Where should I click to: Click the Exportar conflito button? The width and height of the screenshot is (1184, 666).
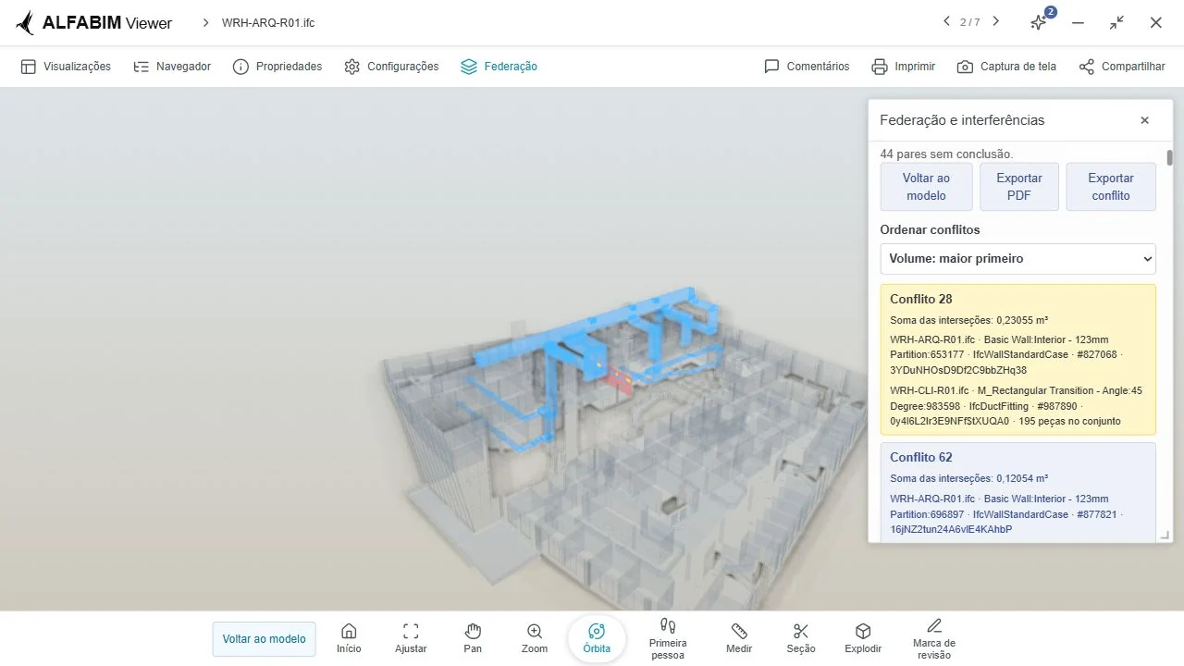click(x=1111, y=187)
